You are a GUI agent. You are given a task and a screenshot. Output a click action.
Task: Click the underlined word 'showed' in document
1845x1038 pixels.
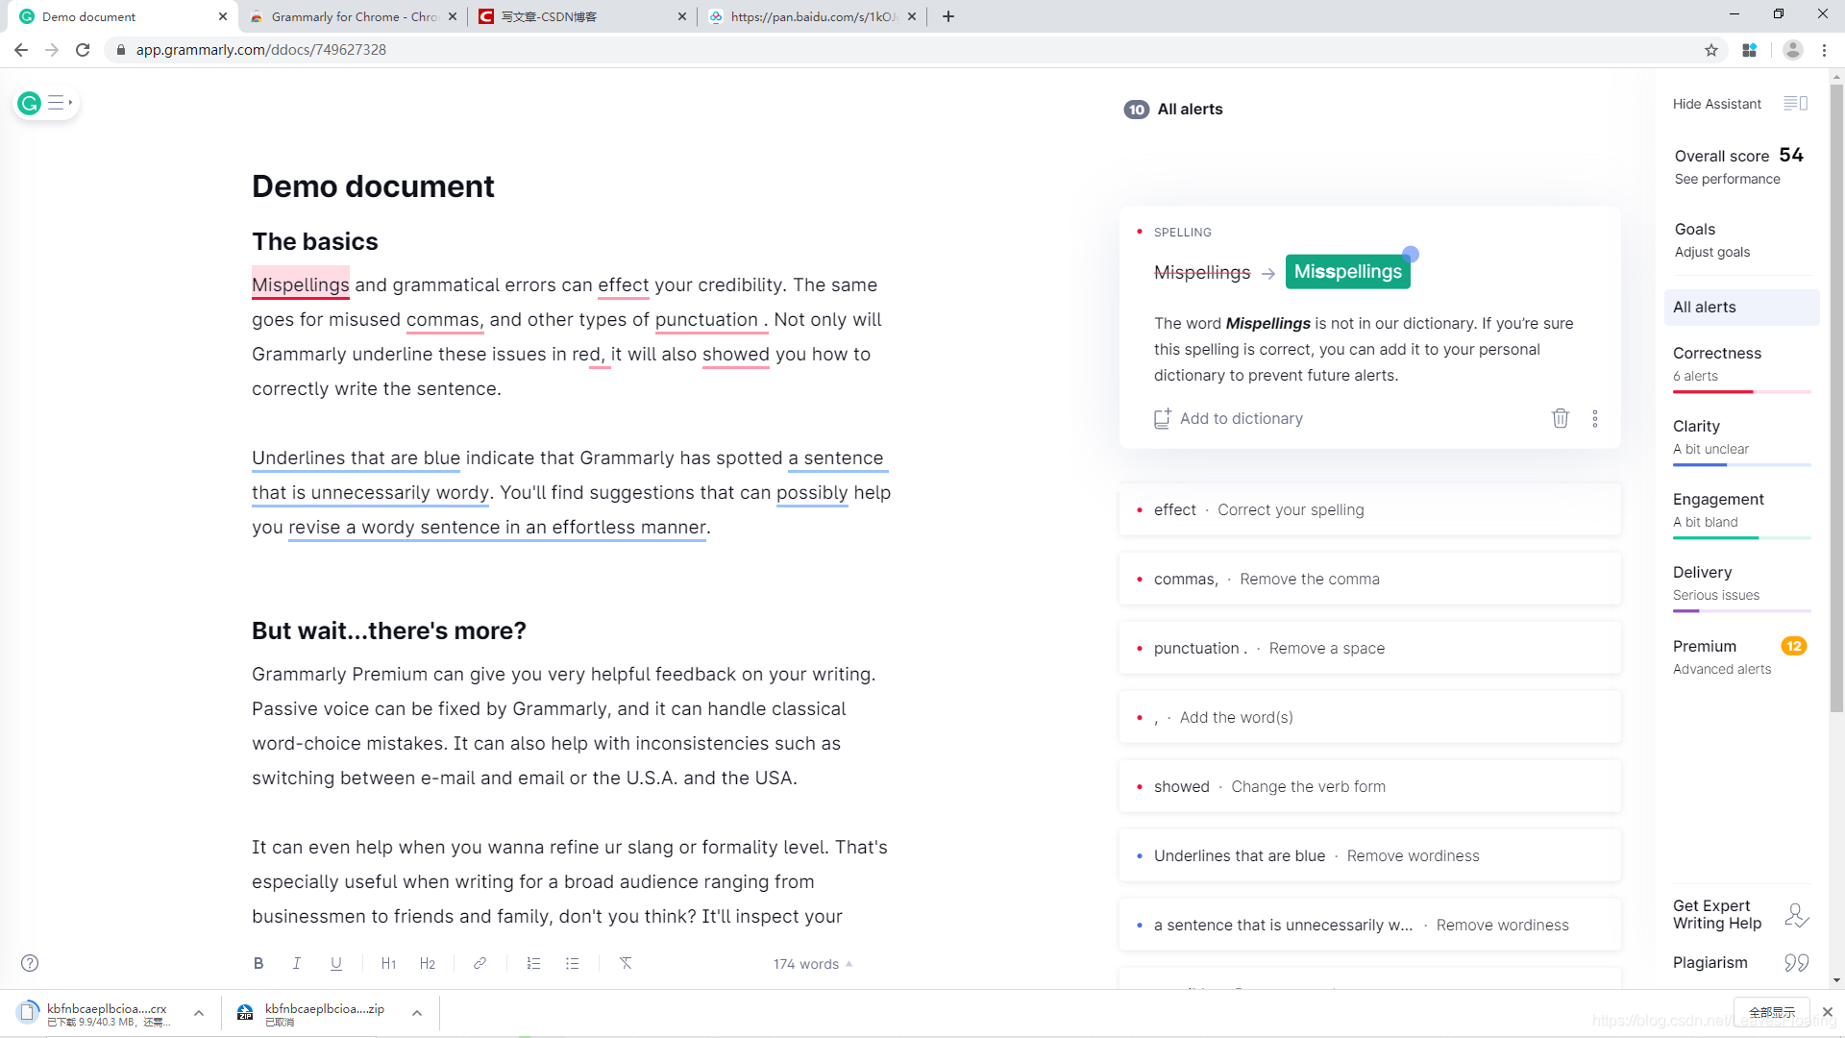(x=735, y=354)
